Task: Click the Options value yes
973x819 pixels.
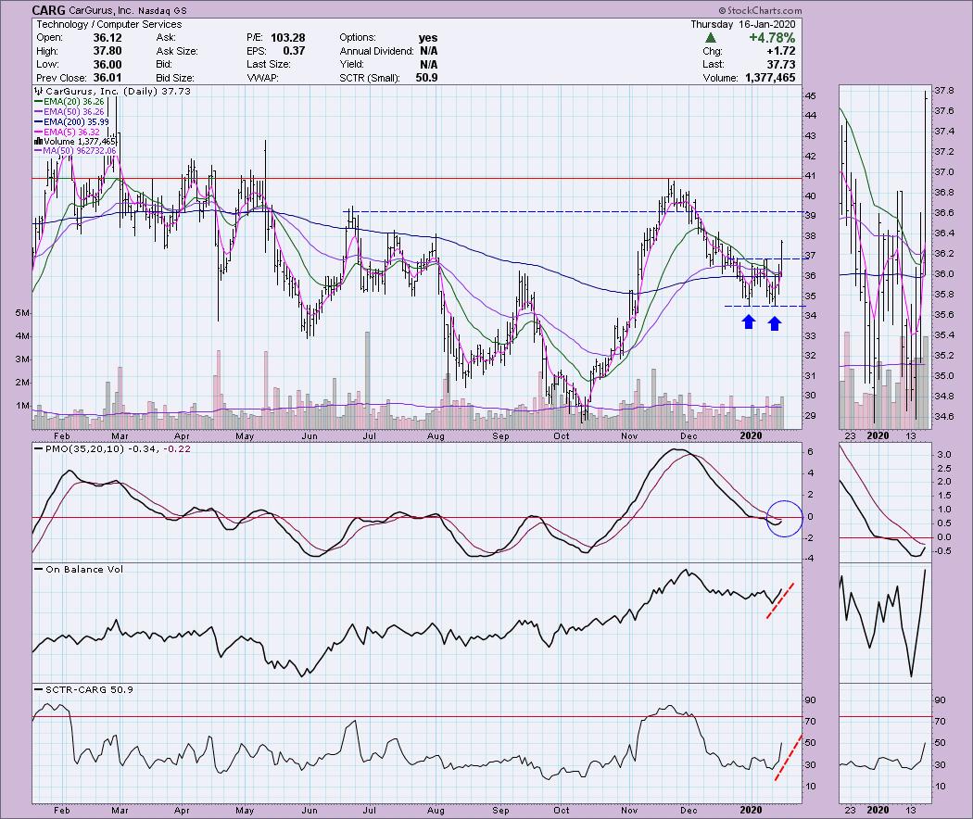Action: pyautogui.click(x=427, y=37)
